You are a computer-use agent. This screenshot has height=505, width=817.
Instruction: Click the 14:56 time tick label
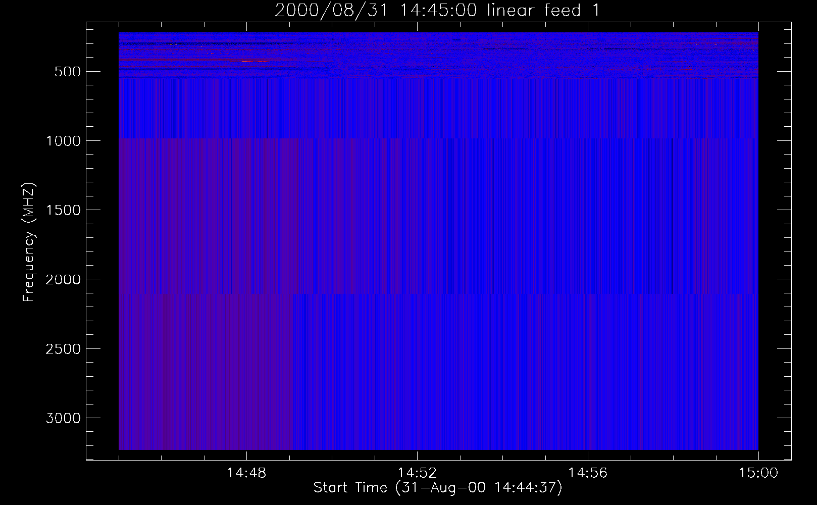pyautogui.click(x=588, y=473)
